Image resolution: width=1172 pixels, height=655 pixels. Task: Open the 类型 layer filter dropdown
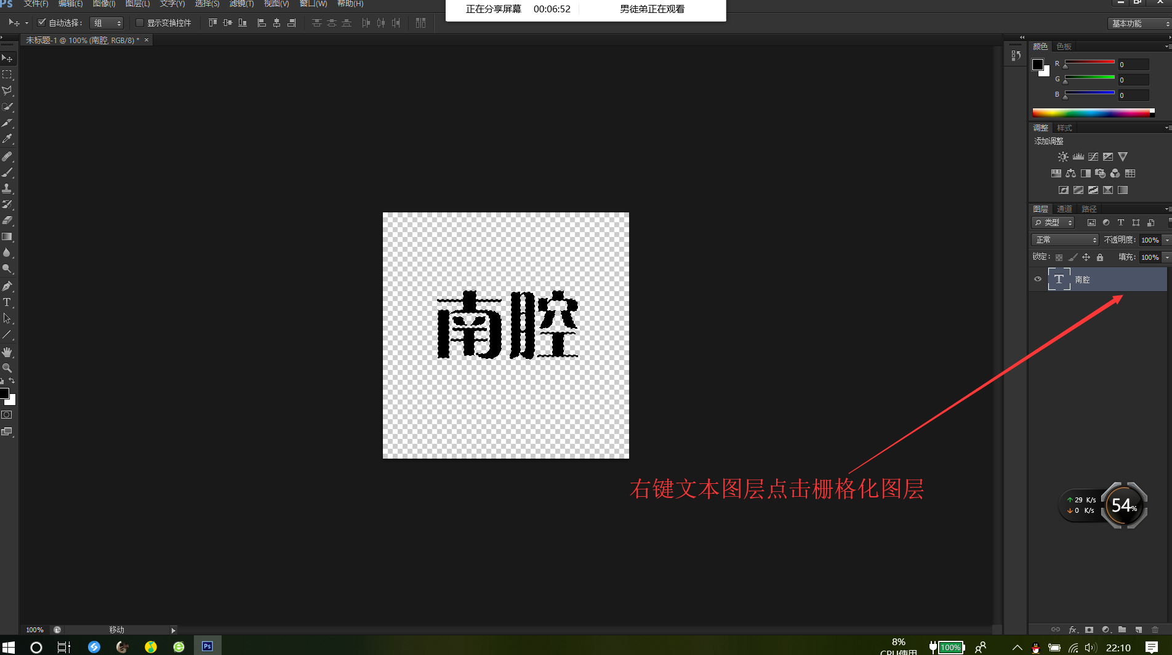click(1053, 222)
